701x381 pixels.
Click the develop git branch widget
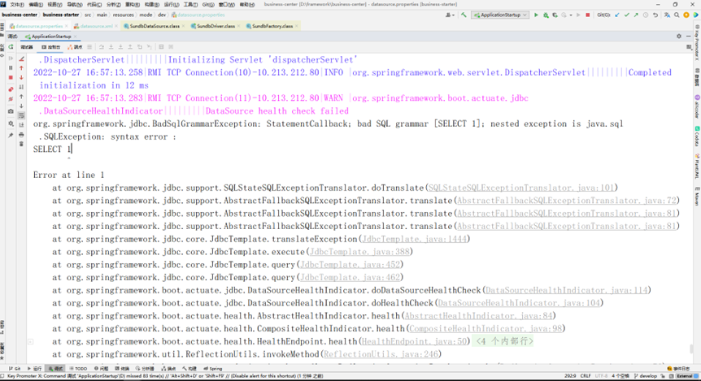(x=646, y=376)
